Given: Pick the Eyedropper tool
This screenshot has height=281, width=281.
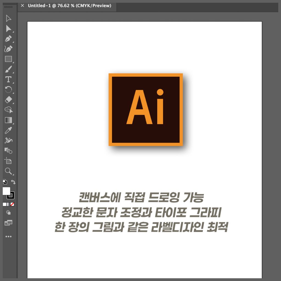Looking at the screenshot, I should coord(9,130).
